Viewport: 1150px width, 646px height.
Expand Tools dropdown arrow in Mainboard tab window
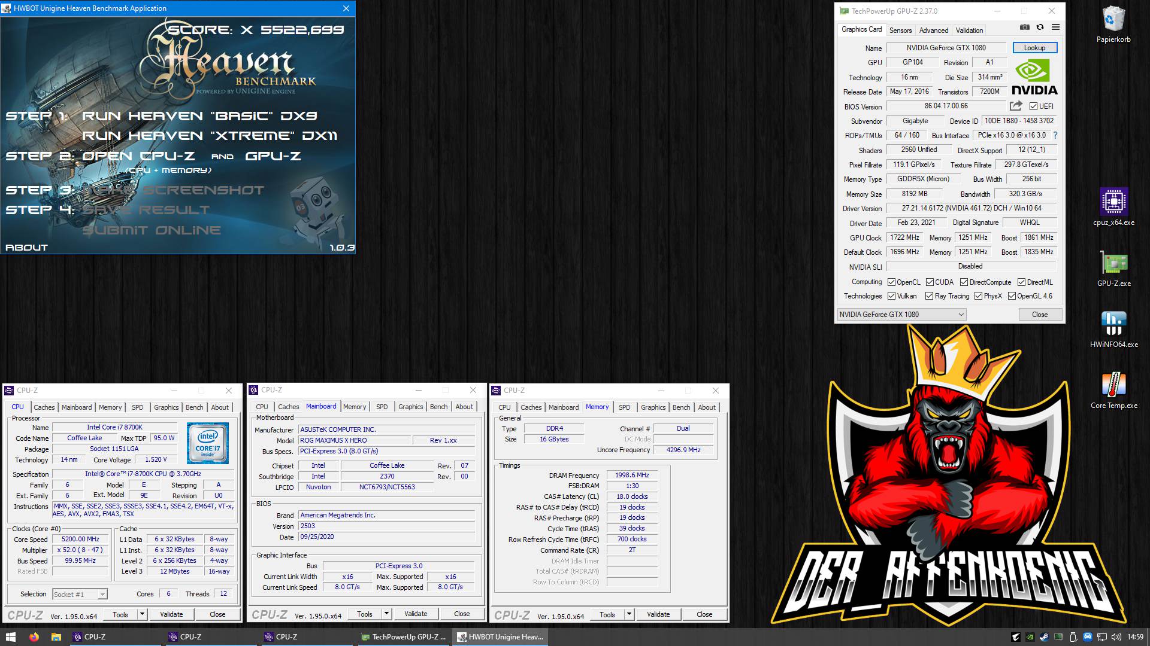[386, 614]
